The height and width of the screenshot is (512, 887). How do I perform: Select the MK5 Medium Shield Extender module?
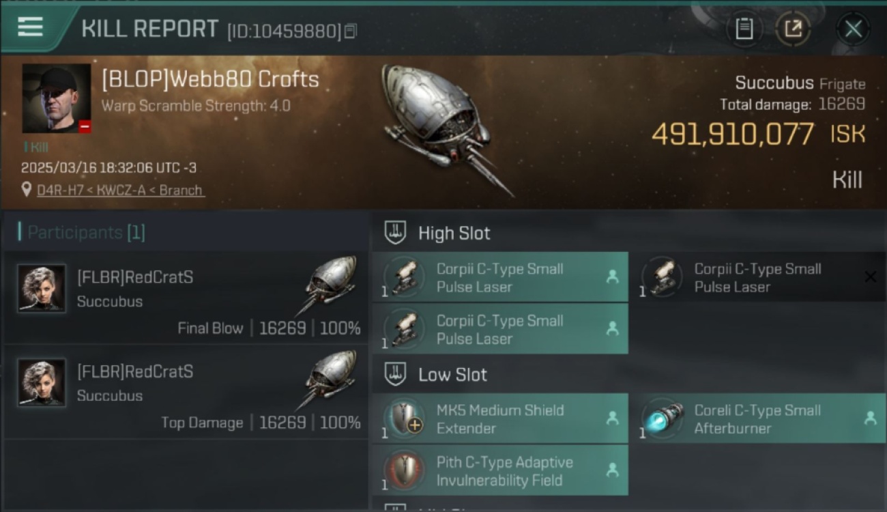pos(500,418)
